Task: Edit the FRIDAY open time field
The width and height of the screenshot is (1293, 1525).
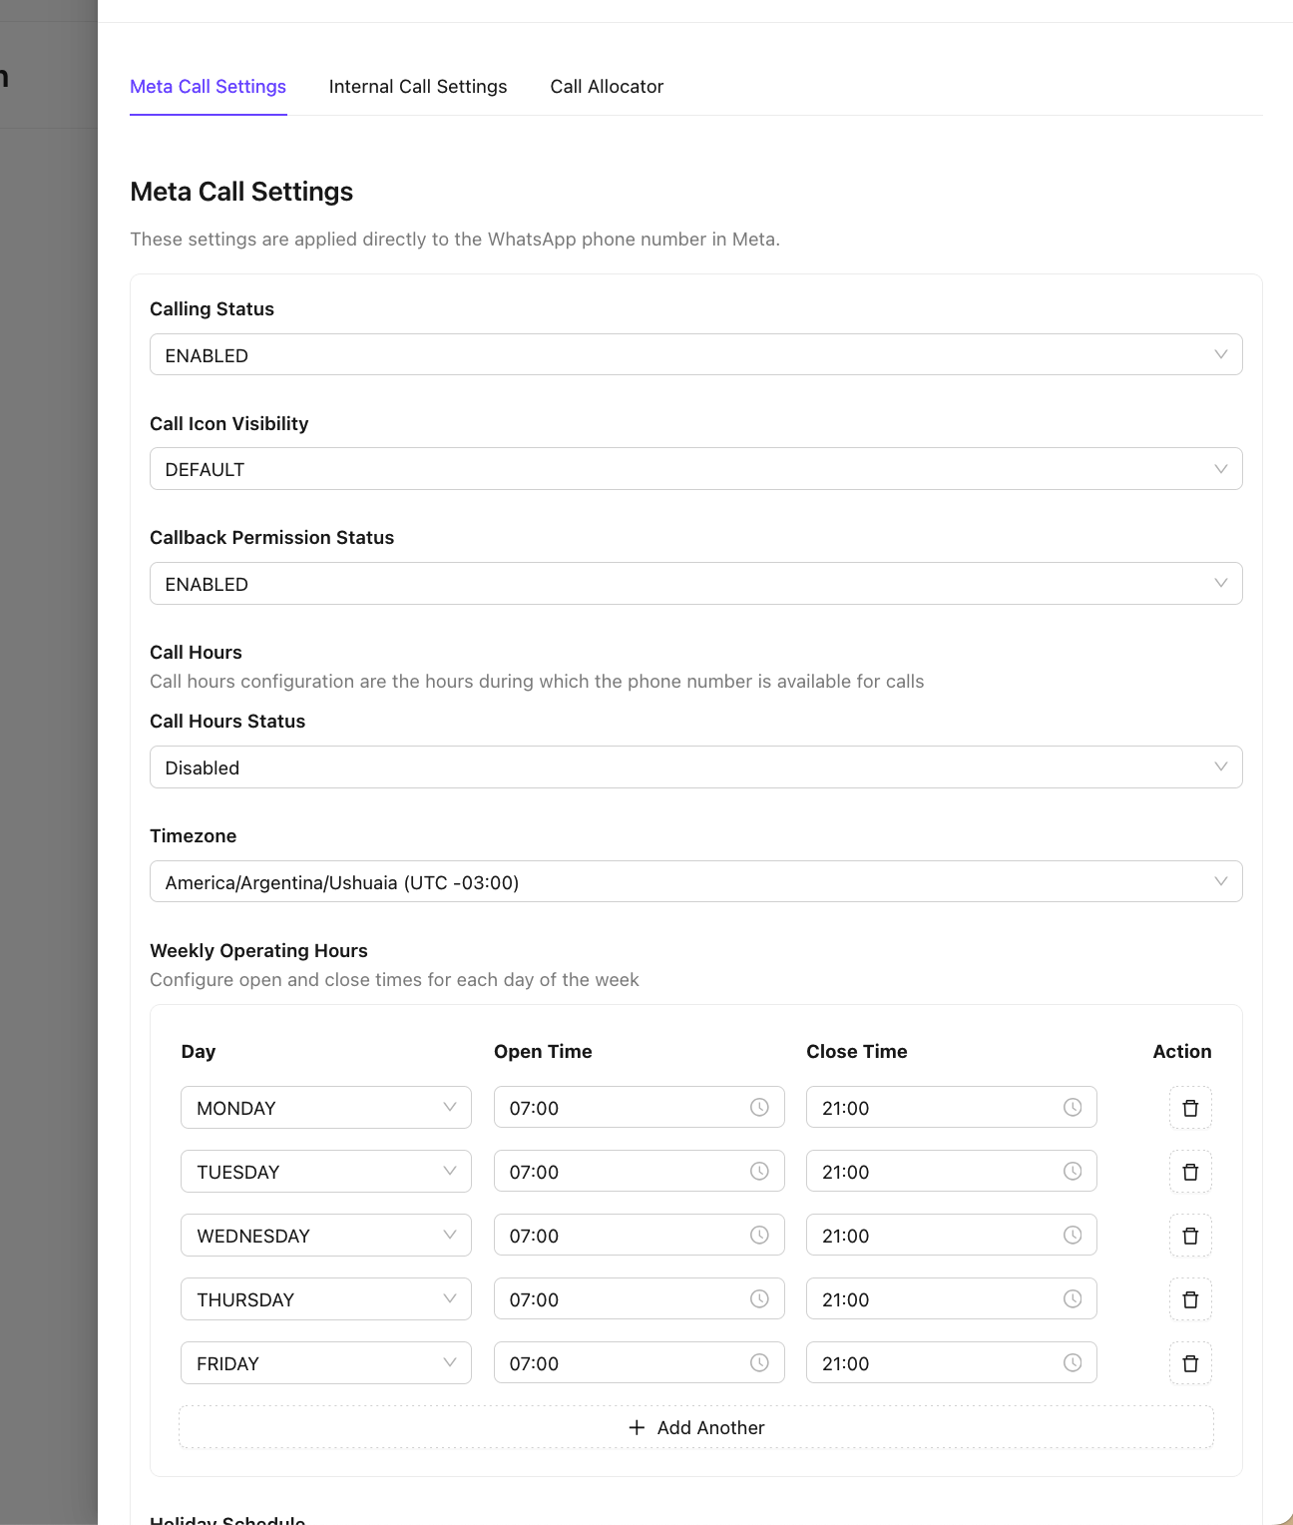Action: (x=639, y=1362)
